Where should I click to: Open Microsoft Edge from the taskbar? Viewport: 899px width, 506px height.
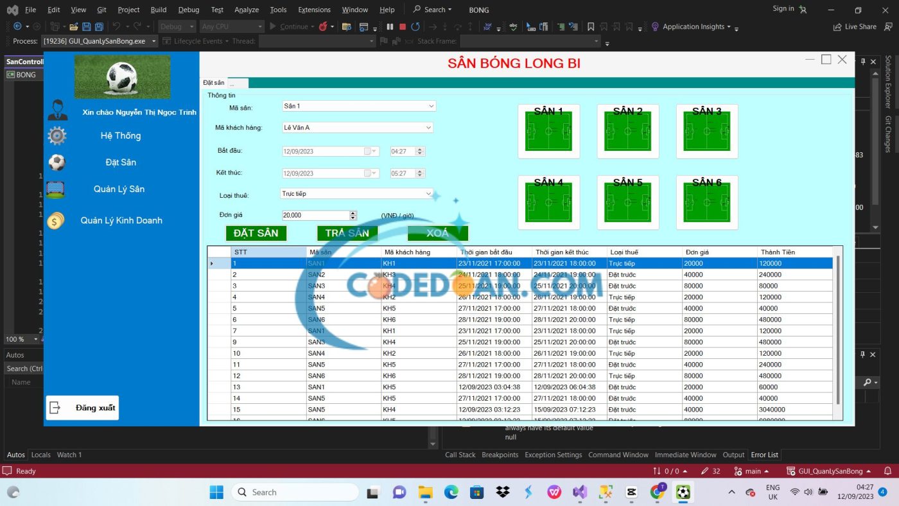451,493
